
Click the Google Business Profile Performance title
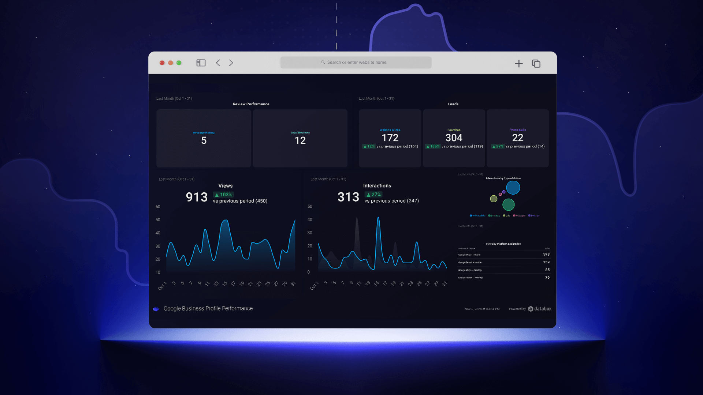(208, 308)
